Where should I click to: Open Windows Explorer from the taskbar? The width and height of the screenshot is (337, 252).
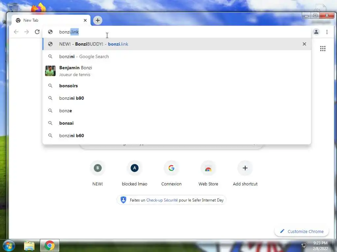[x=29, y=246]
